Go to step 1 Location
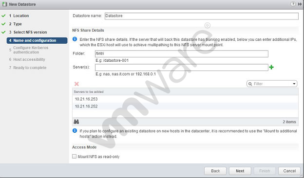 (x=19, y=16)
